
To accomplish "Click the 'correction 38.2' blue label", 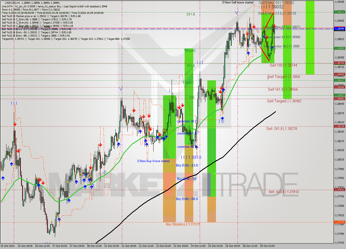I will [187, 121].
